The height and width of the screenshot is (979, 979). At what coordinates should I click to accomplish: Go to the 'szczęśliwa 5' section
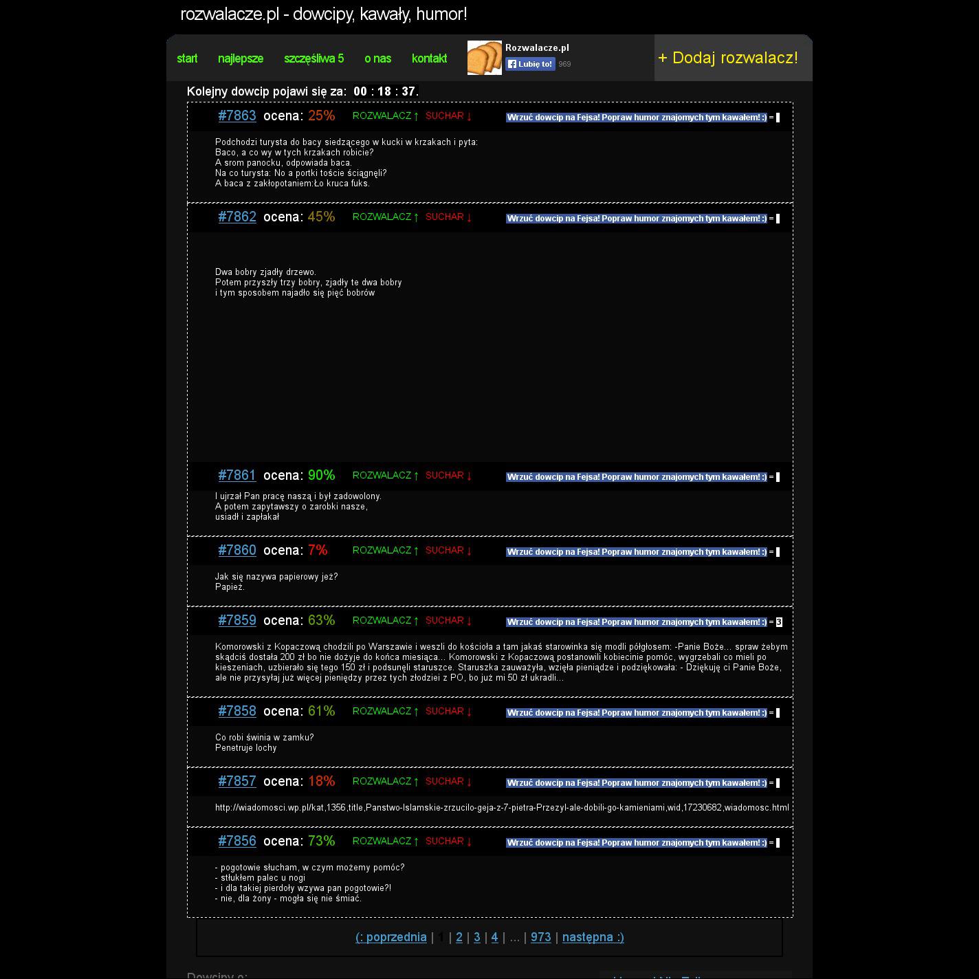tap(313, 58)
